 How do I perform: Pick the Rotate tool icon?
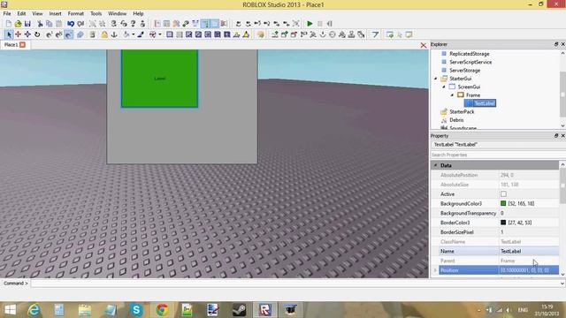click(x=37, y=34)
